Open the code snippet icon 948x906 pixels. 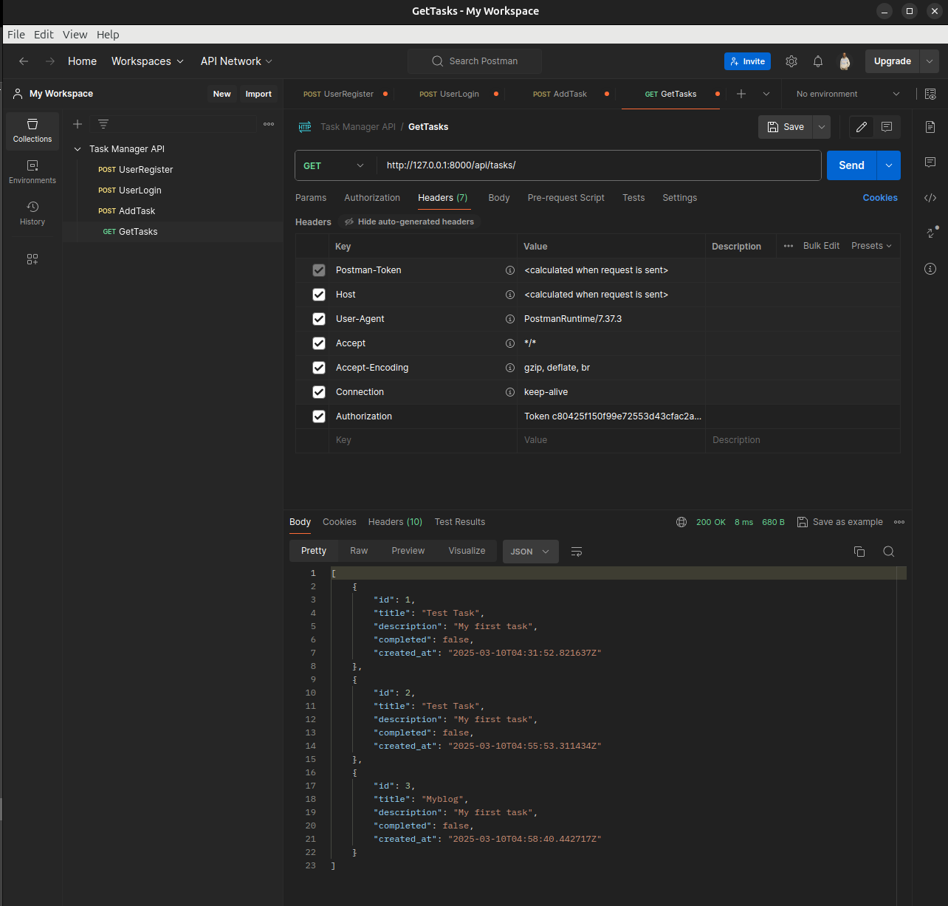click(x=930, y=198)
